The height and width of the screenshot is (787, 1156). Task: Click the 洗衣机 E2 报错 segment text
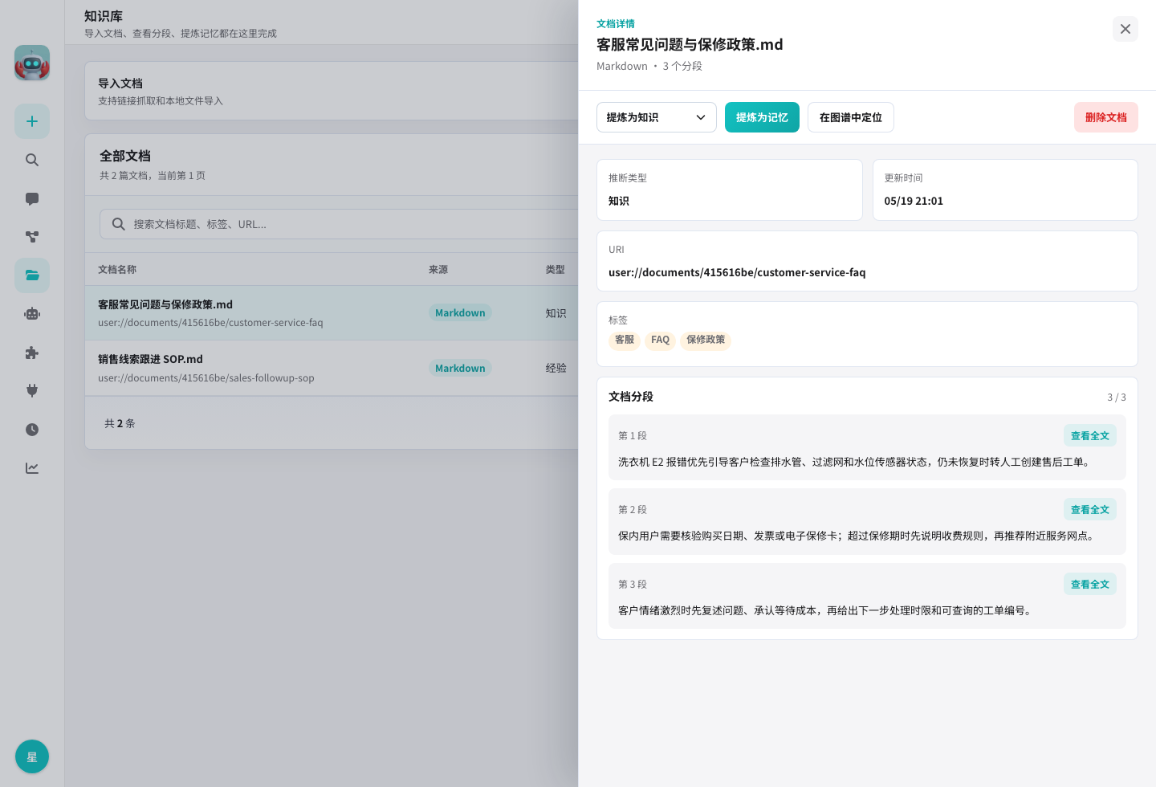point(856,462)
